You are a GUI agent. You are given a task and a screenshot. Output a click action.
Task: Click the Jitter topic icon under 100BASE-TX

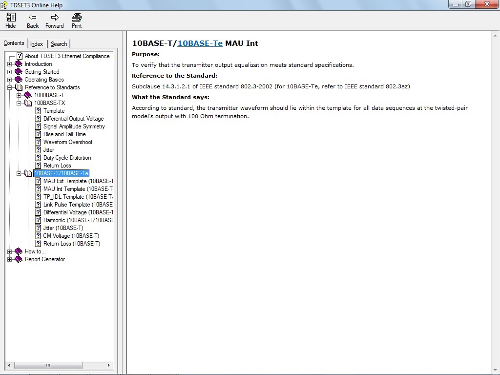pos(38,150)
